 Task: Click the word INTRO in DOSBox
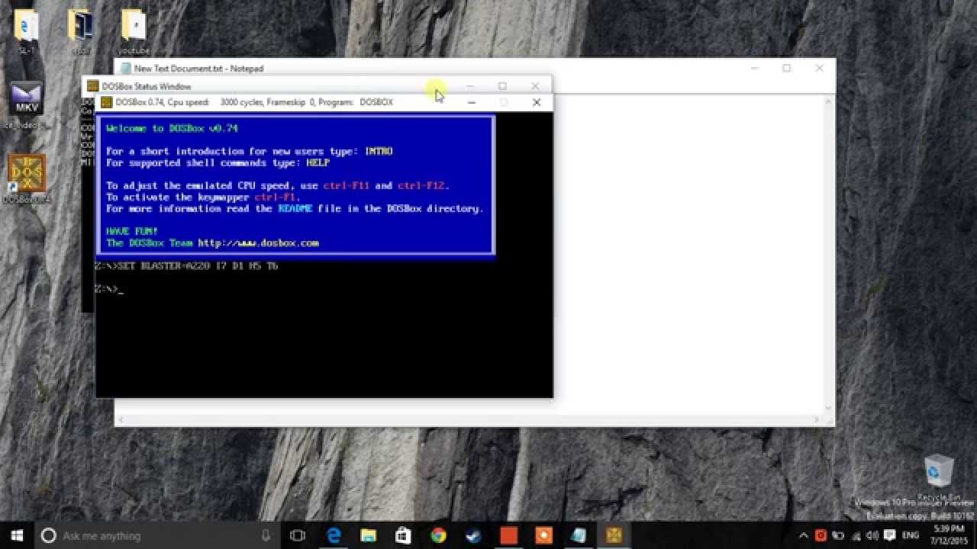(379, 151)
